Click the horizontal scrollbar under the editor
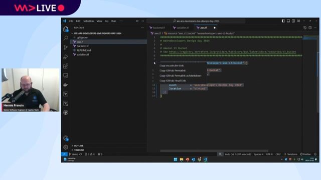321x180 pixels. coord(214,151)
